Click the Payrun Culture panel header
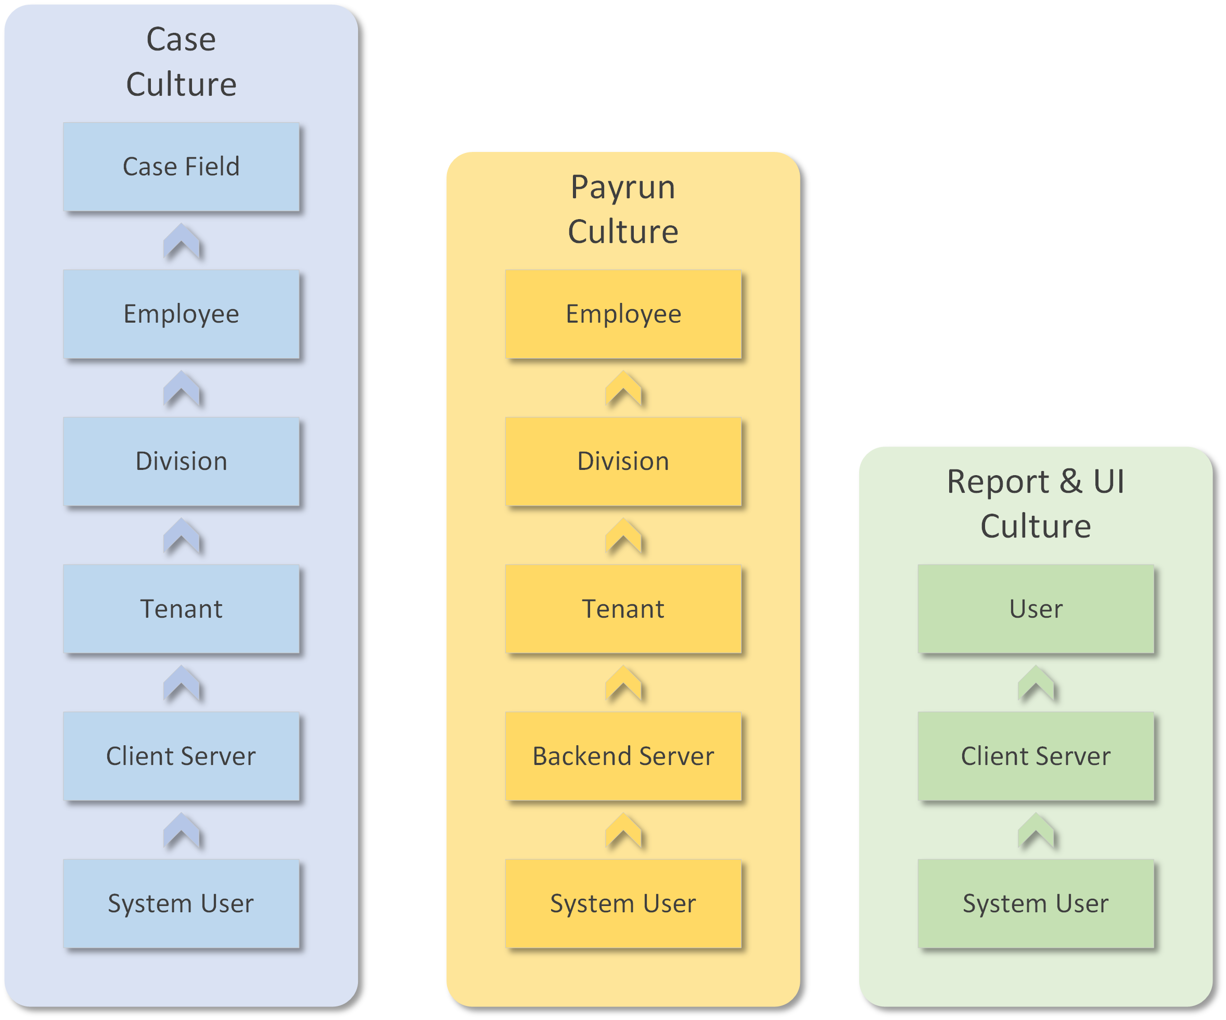 (x=623, y=209)
